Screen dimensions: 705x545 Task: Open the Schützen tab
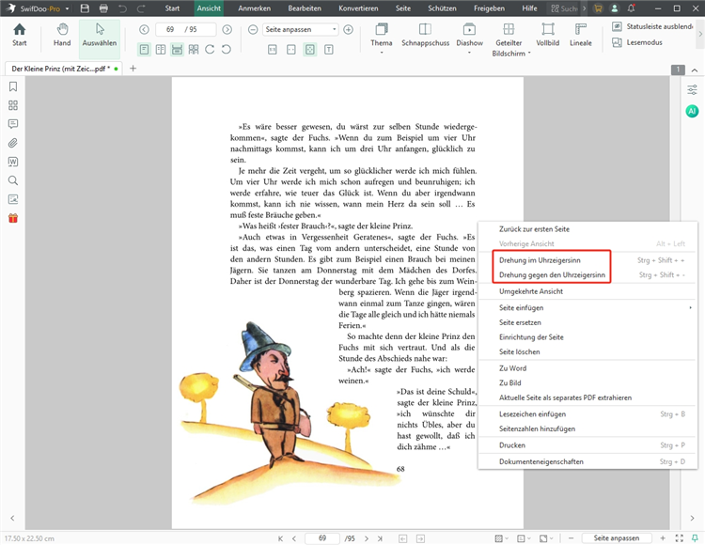click(442, 8)
